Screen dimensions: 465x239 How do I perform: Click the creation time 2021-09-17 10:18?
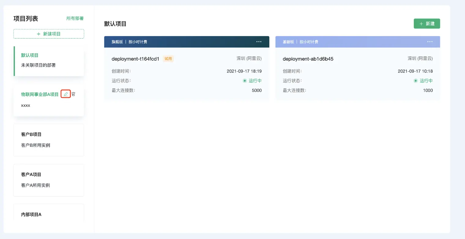tap(415, 71)
